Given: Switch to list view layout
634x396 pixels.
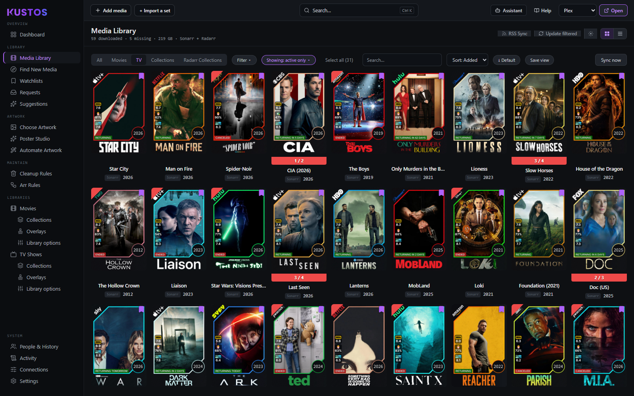Looking at the screenshot, I should click(x=620, y=34).
